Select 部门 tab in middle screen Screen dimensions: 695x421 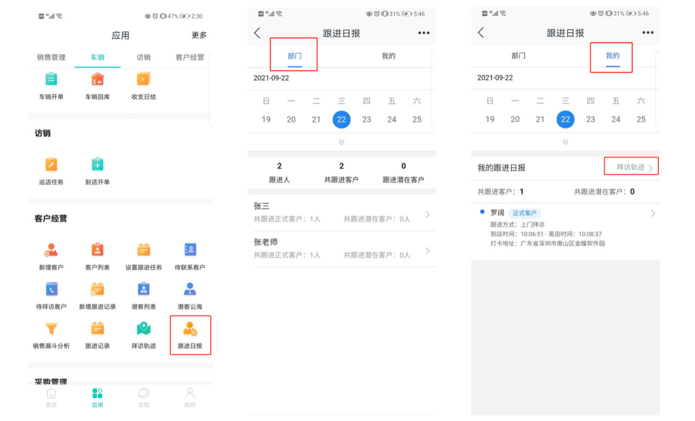pos(295,56)
